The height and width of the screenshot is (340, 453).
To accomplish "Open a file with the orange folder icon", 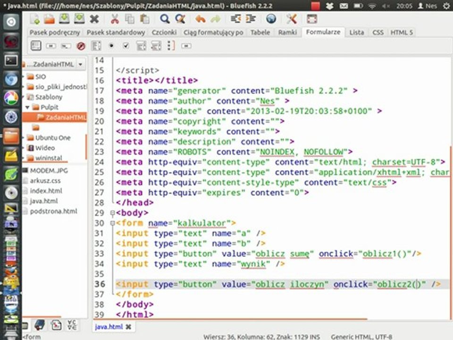I will 50,19.
